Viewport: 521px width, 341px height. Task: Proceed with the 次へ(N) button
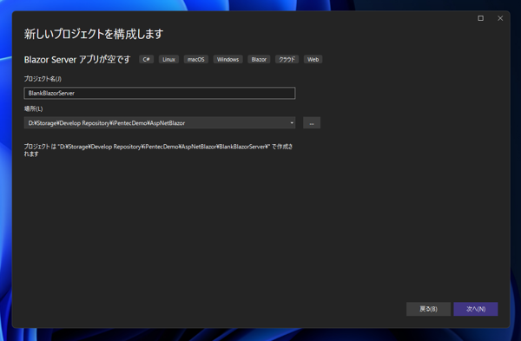tap(476, 309)
